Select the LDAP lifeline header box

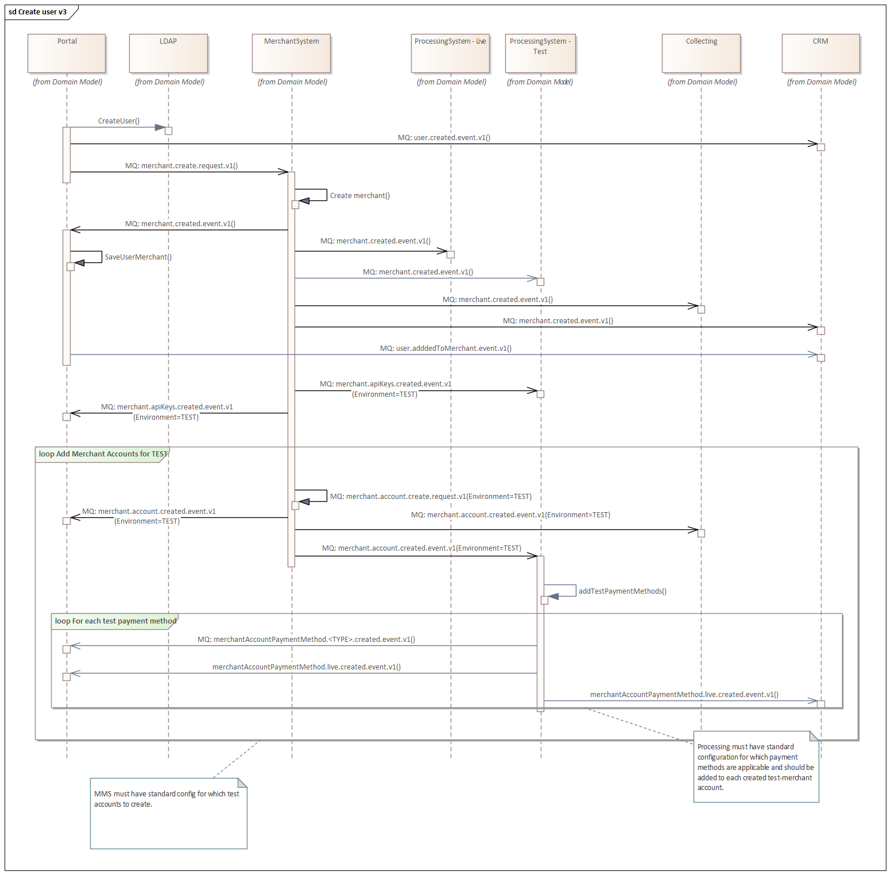coord(168,53)
